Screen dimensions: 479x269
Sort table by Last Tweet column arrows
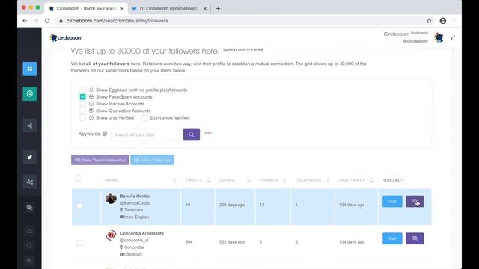coord(372,180)
